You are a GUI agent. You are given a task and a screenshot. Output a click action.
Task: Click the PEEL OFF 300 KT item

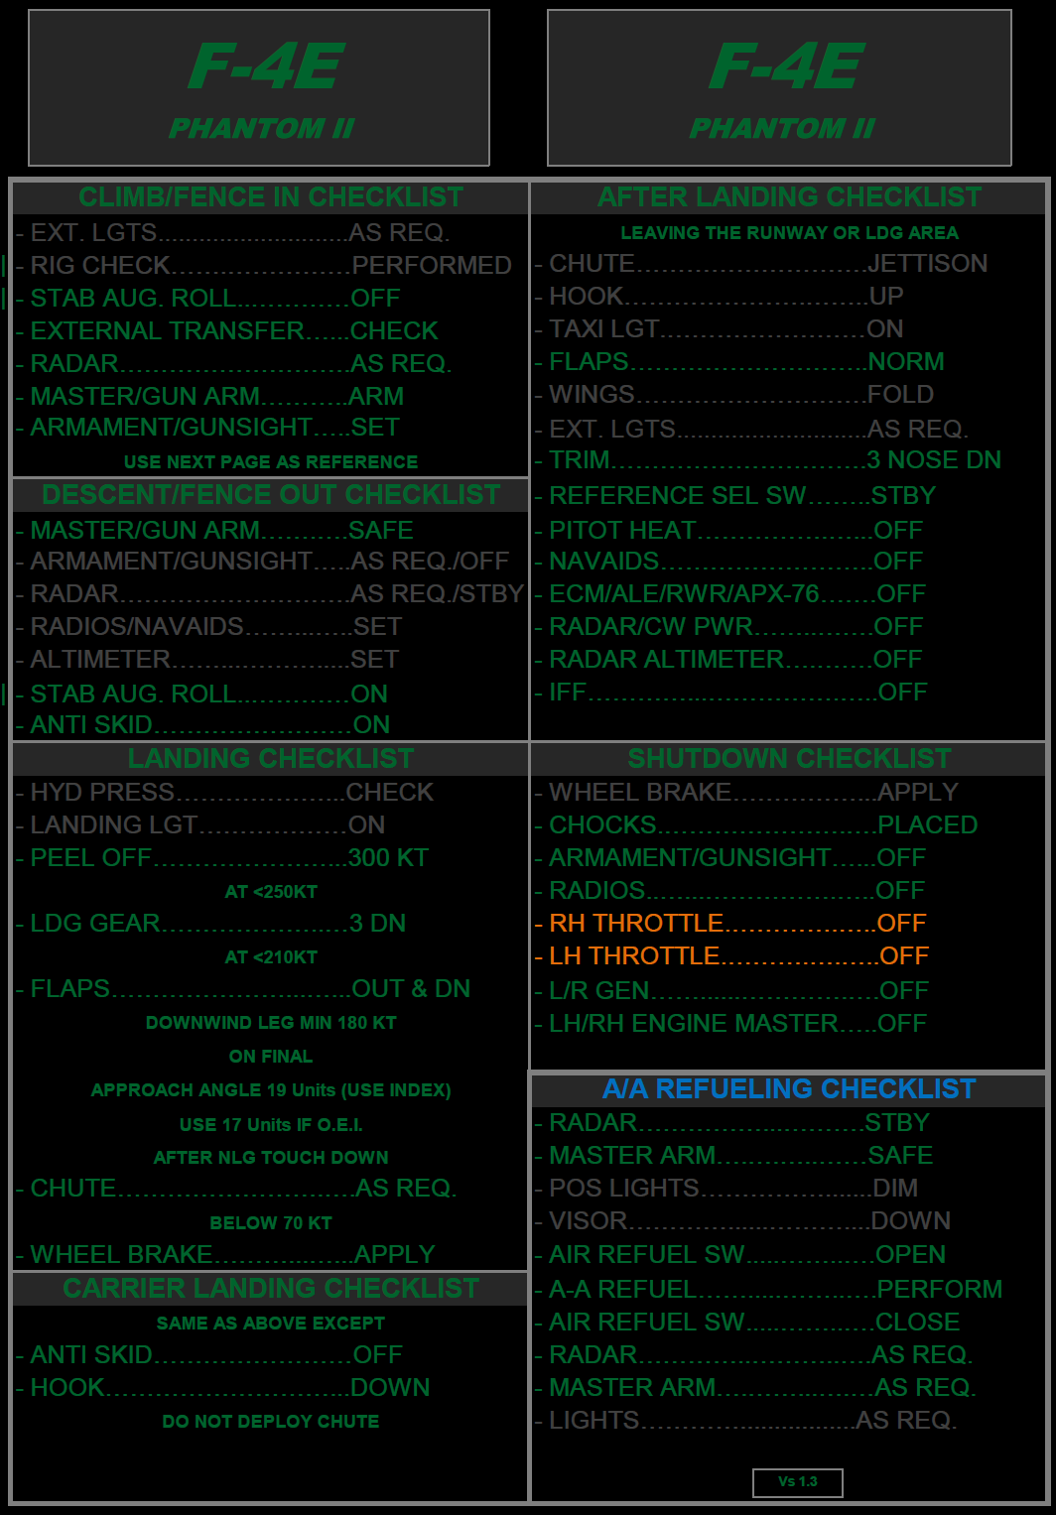228,858
